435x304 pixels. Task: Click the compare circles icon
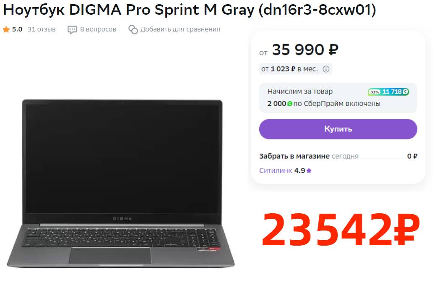pyautogui.click(x=133, y=29)
